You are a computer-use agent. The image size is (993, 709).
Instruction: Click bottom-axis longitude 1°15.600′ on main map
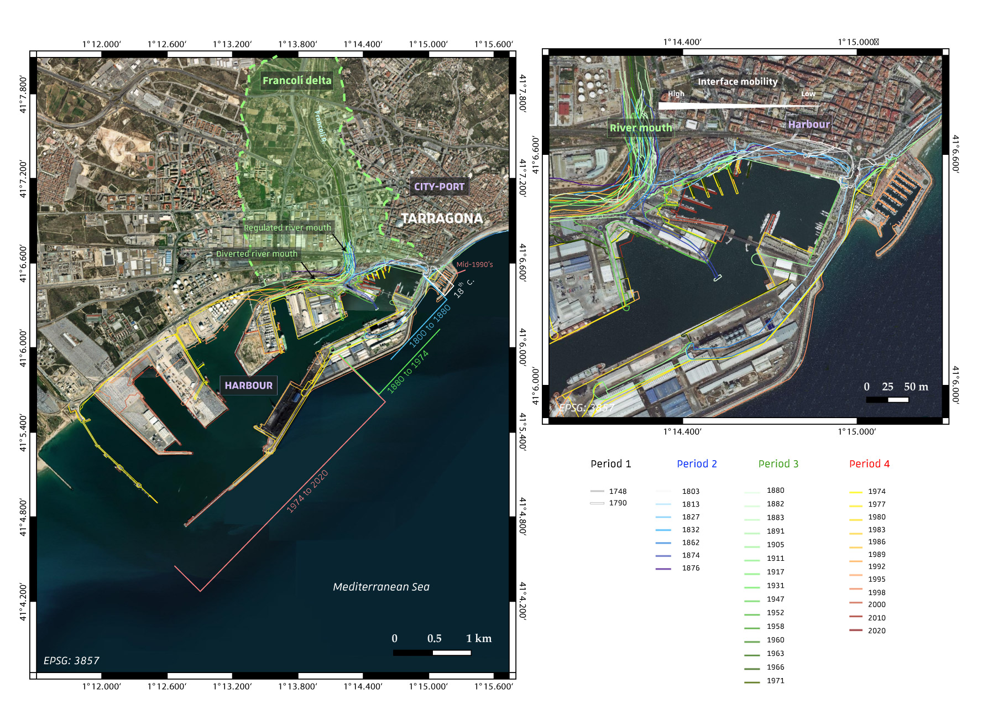(x=494, y=686)
